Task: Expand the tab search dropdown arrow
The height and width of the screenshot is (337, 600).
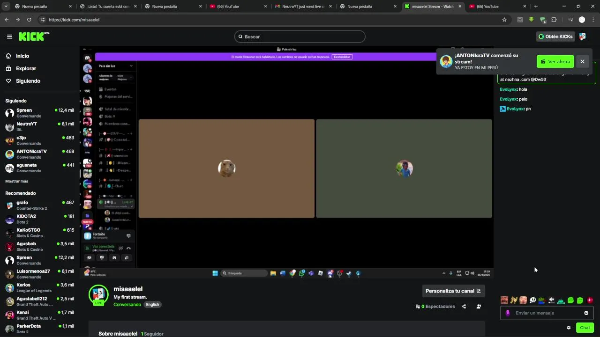Action: click(6, 7)
